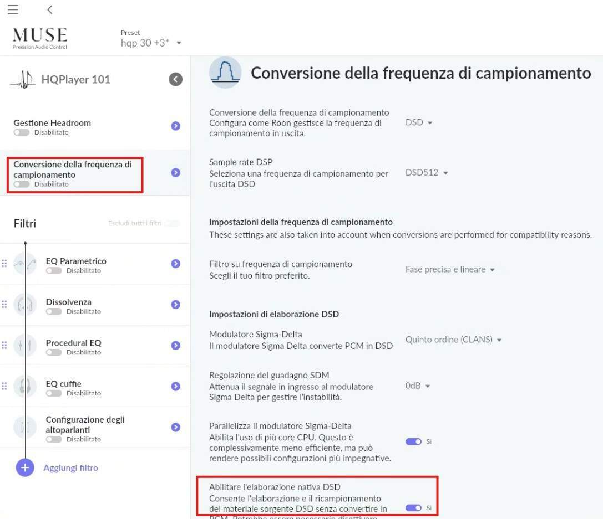The height and width of the screenshot is (519, 603).
Task: Click the HQPlayer 101 waveform icon
Action: coord(23,79)
